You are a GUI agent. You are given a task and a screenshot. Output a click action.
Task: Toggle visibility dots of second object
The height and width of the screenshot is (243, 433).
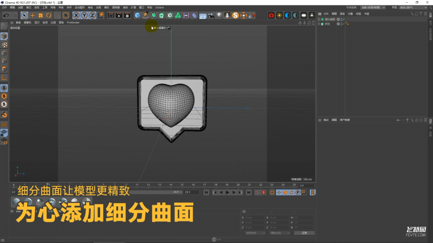341,24
